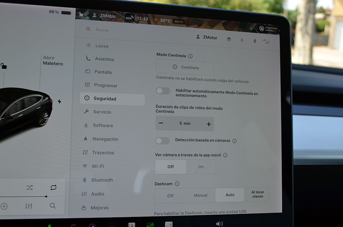Viewport: 343px width, 227px height.
Task: Open the ZMotor profile dropdown
Action: click(x=207, y=37)
